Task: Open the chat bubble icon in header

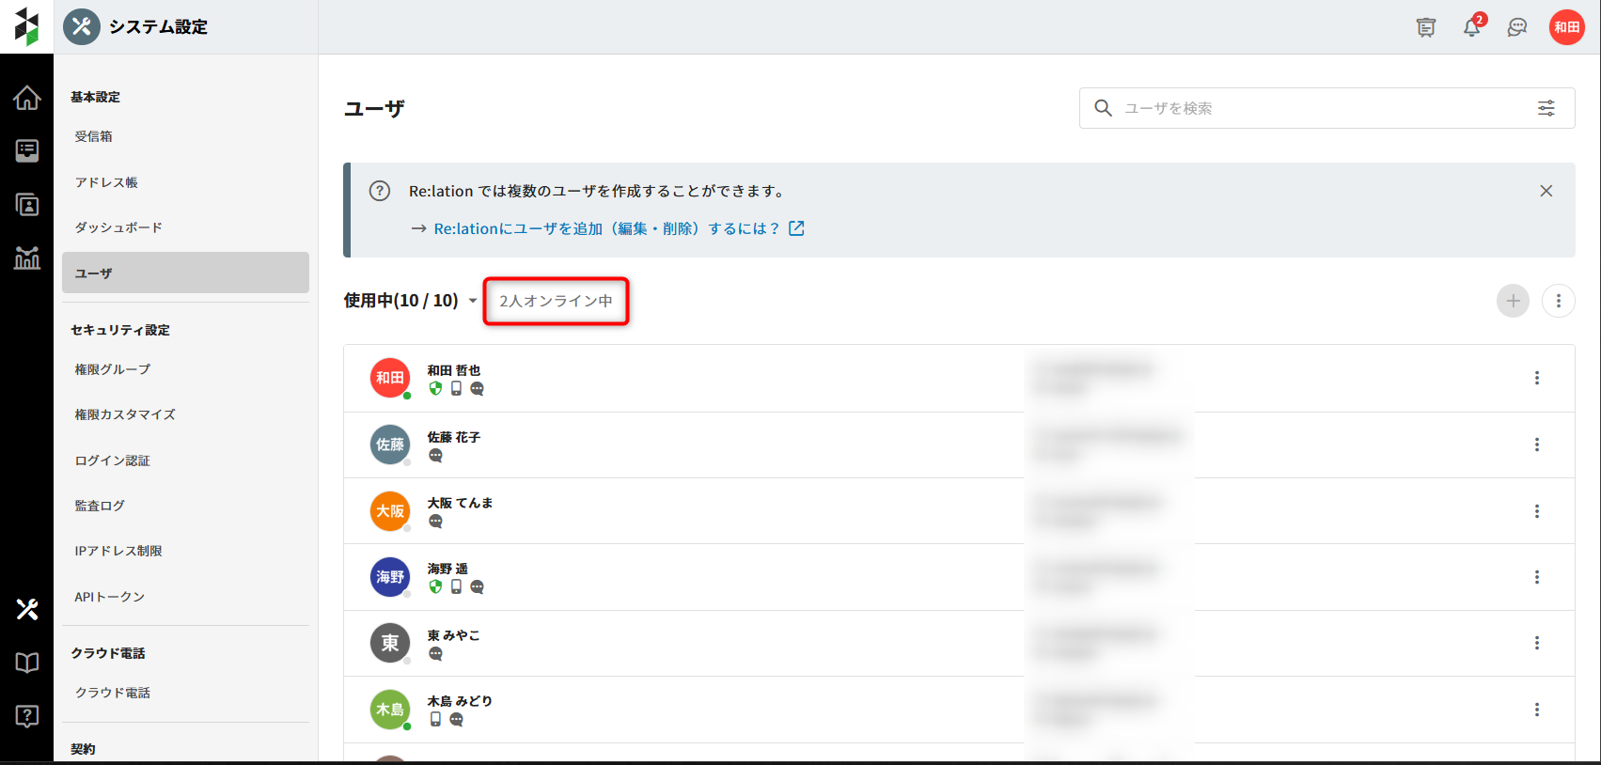Action: [1516, 27]
